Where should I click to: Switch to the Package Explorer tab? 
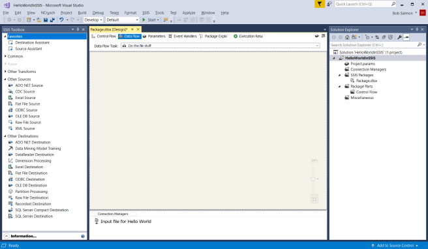tap(213, 36)
